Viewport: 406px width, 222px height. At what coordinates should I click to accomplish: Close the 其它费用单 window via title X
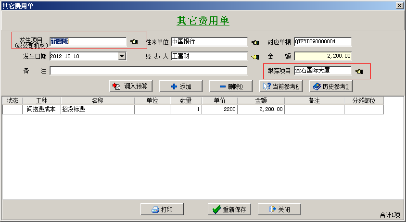point(400,5)
